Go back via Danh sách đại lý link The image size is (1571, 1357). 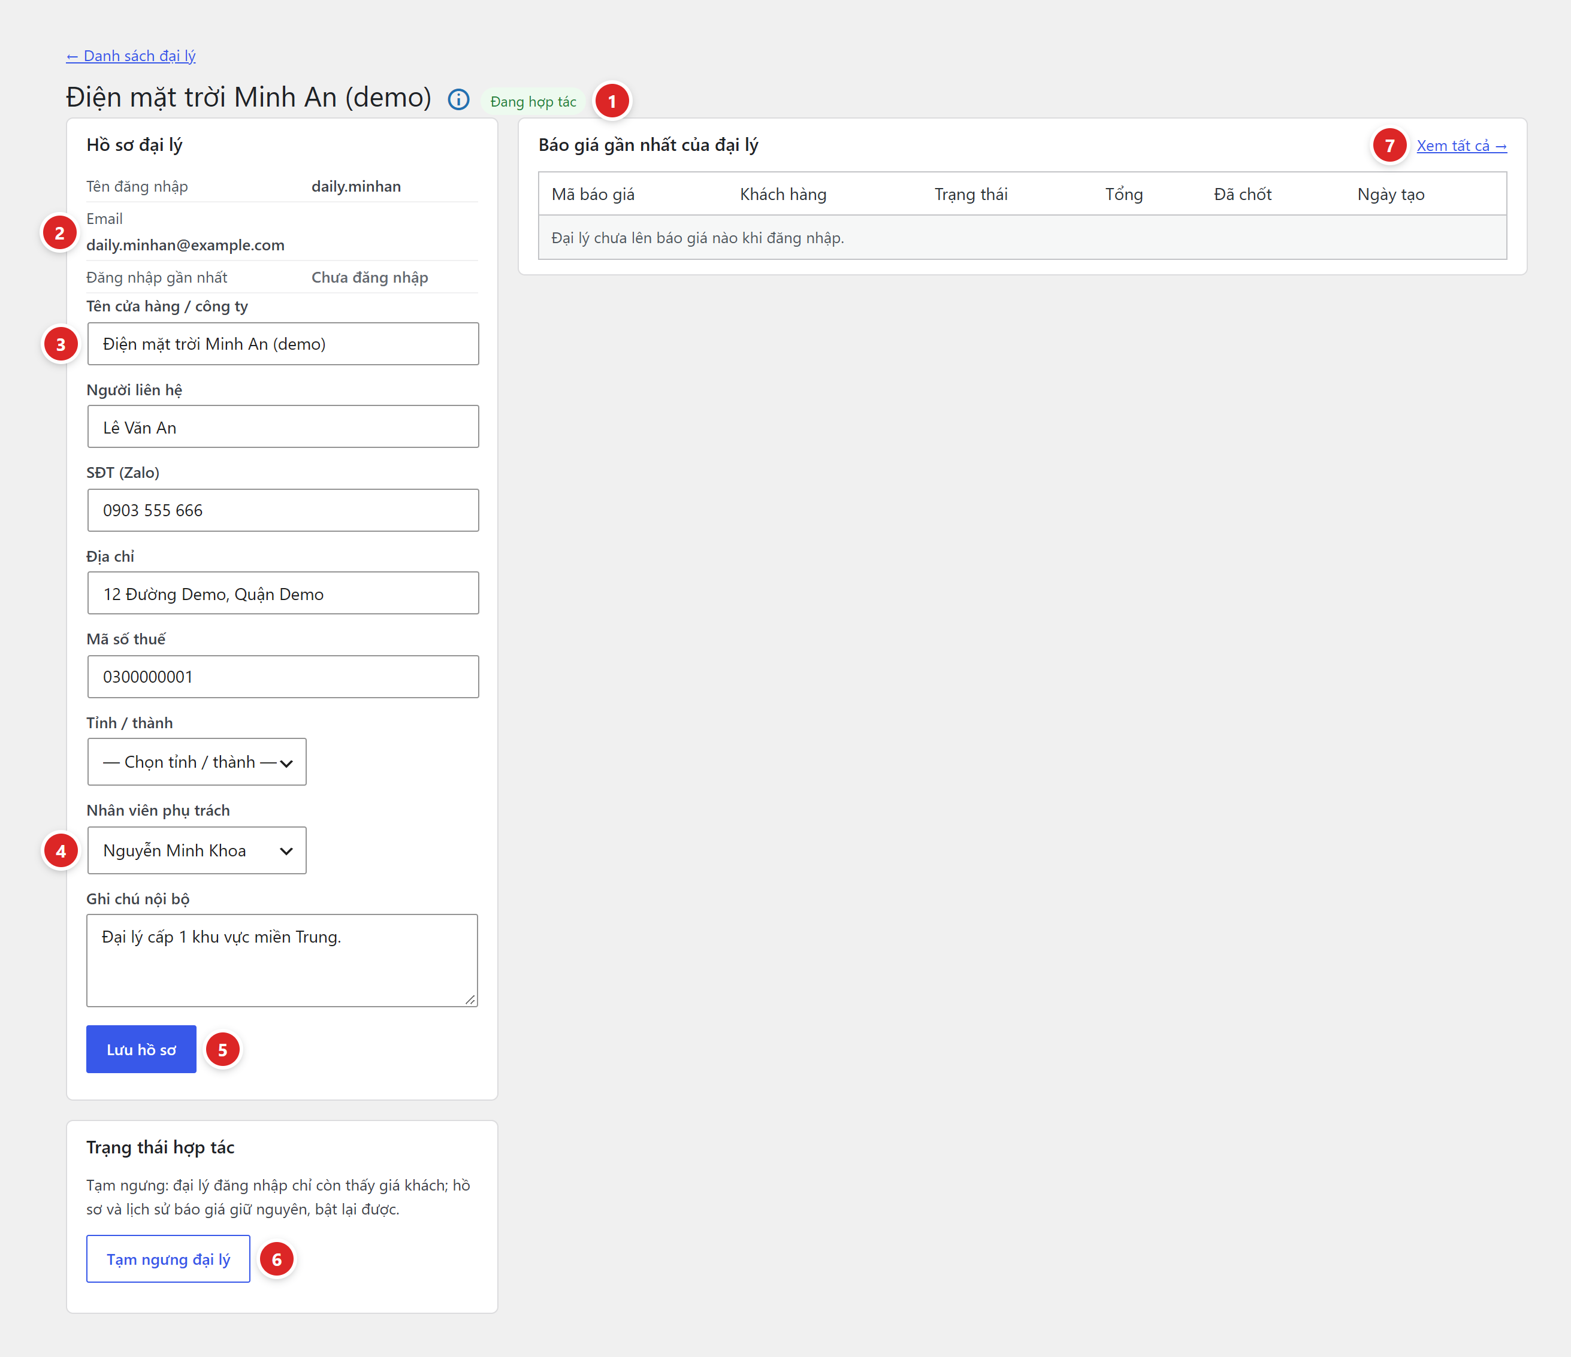click(131, 55)
